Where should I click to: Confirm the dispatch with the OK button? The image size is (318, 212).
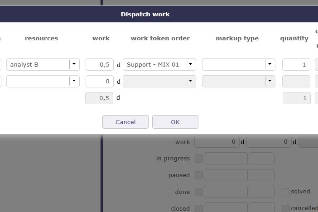175,122
